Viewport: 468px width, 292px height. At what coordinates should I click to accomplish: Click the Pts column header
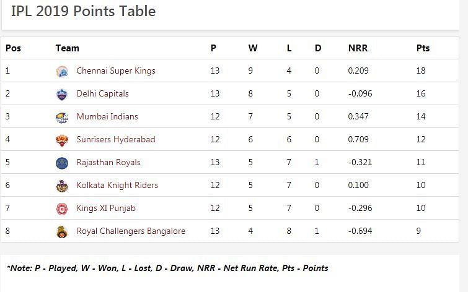(423, 48)
